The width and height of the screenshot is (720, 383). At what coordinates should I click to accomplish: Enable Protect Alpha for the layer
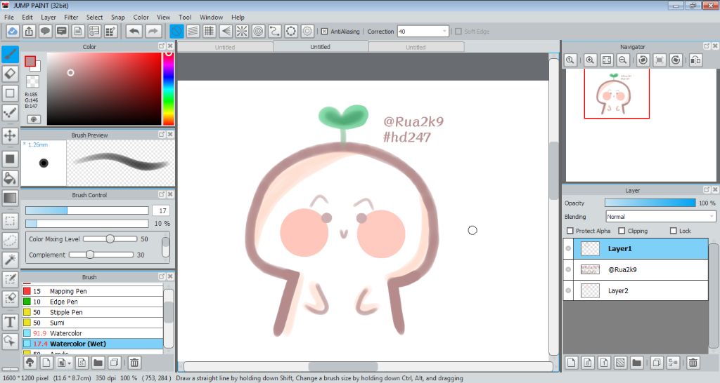click(570, 231)
